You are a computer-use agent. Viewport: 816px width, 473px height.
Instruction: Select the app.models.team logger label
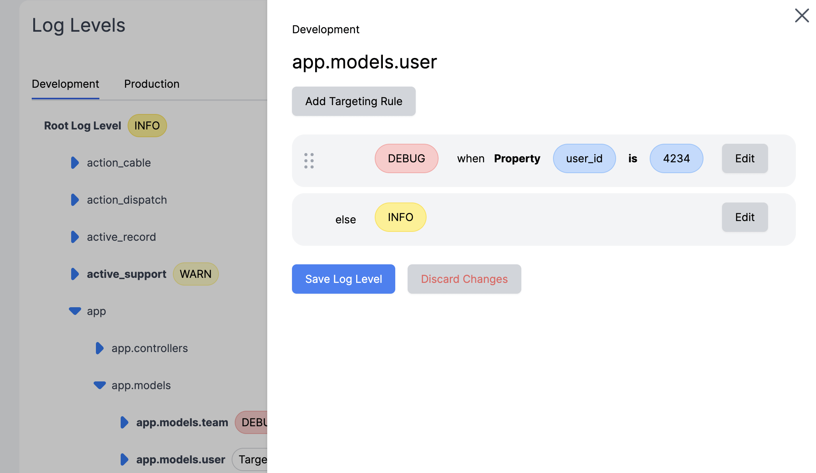pos(182,422)
